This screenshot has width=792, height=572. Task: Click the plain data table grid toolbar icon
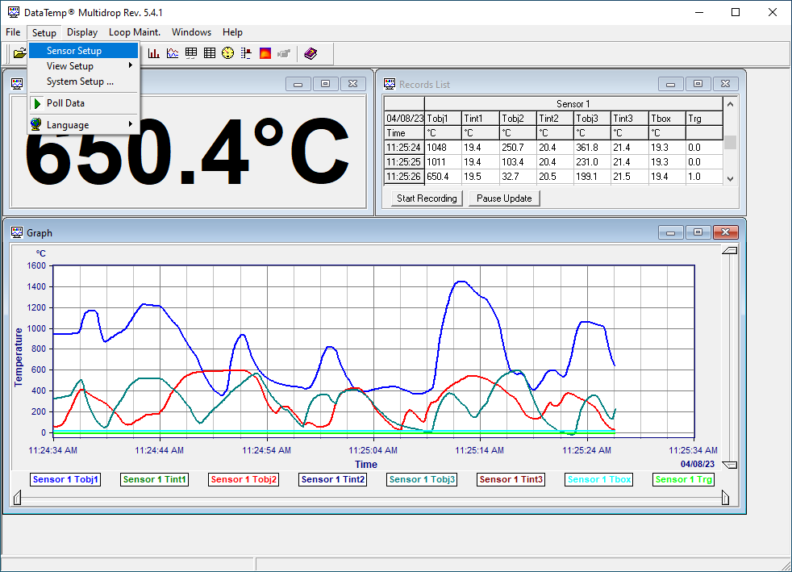pos(210,53)
